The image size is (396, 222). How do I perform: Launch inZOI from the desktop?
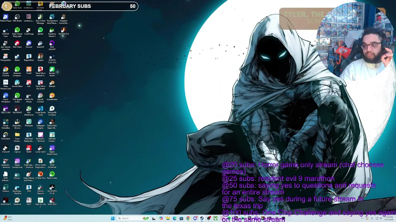(x=29, y=202)
